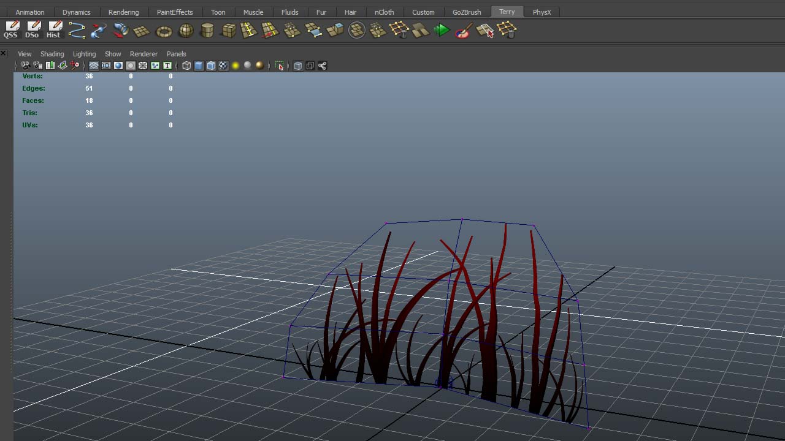Enable the default lighting yellow sphere toggle

(x=235, y=66)
